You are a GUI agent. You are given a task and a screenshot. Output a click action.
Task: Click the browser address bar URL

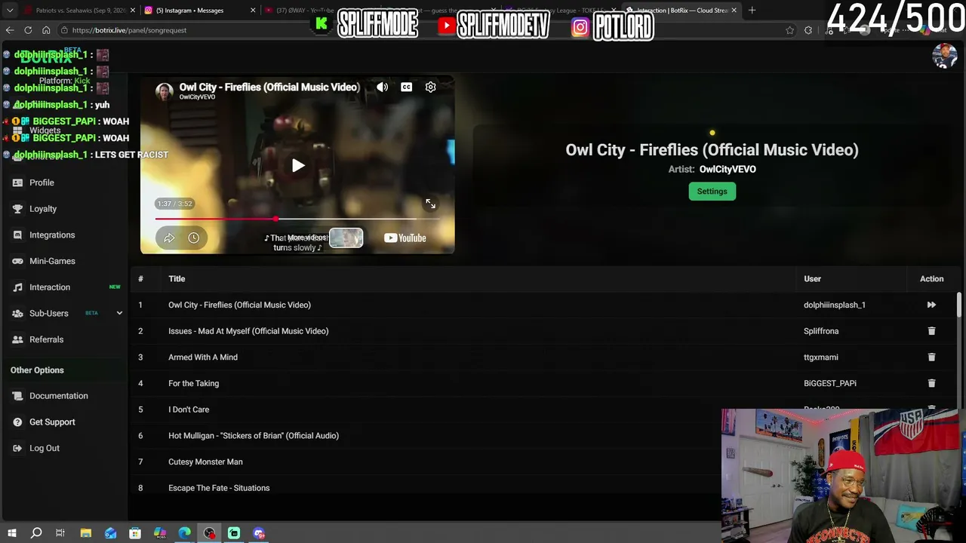[129, 30]
